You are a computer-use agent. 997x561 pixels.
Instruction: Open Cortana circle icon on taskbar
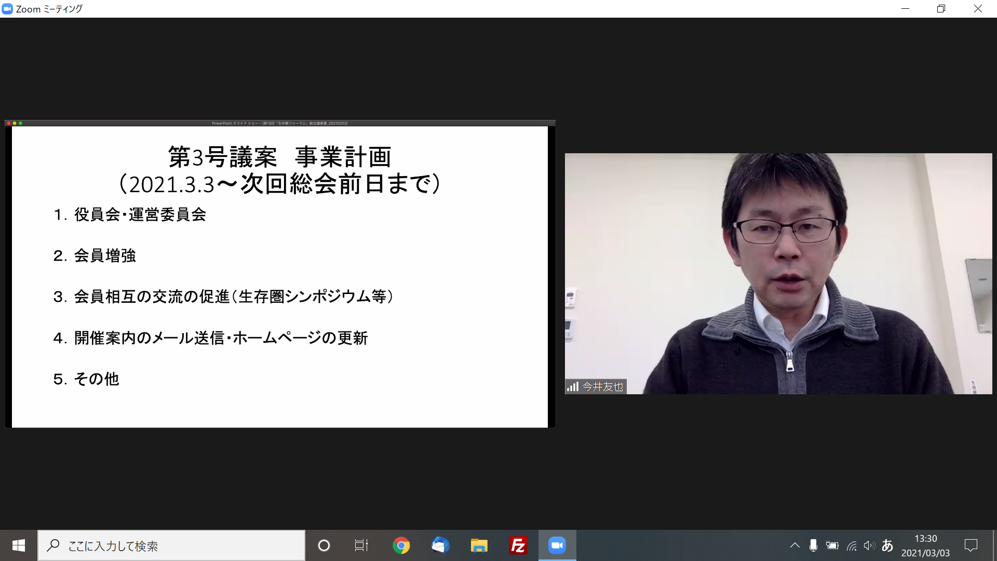coord(324,545)
